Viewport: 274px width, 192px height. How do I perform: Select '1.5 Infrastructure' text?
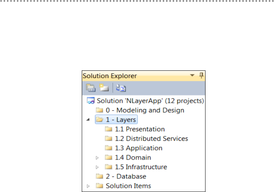(141, 167)
